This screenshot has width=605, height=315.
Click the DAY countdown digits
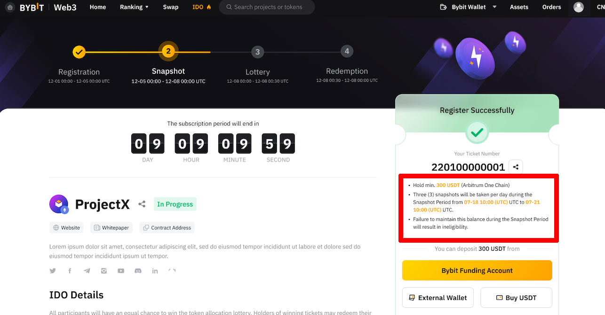(148, 143)
